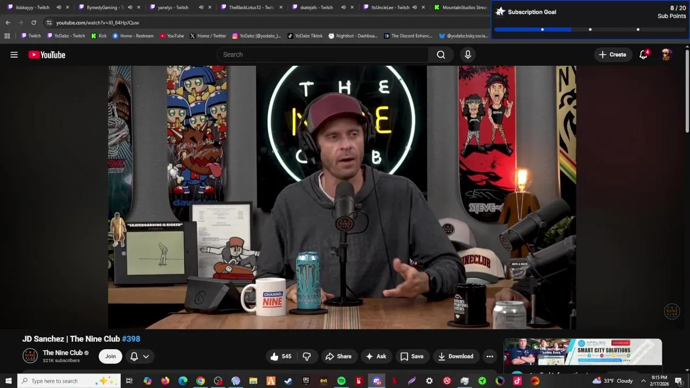Open the #398 hashtag link in the title
690x388 pixels.
click(x=131, y=339)
